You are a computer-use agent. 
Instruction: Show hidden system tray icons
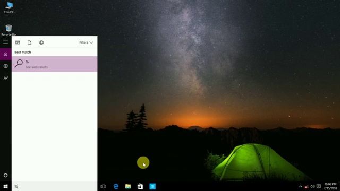point(301,186)
